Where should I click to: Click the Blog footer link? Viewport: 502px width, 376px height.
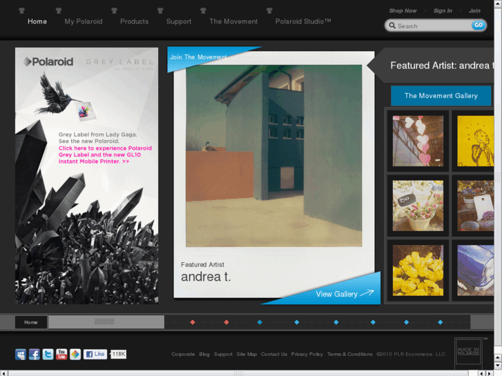204,354
